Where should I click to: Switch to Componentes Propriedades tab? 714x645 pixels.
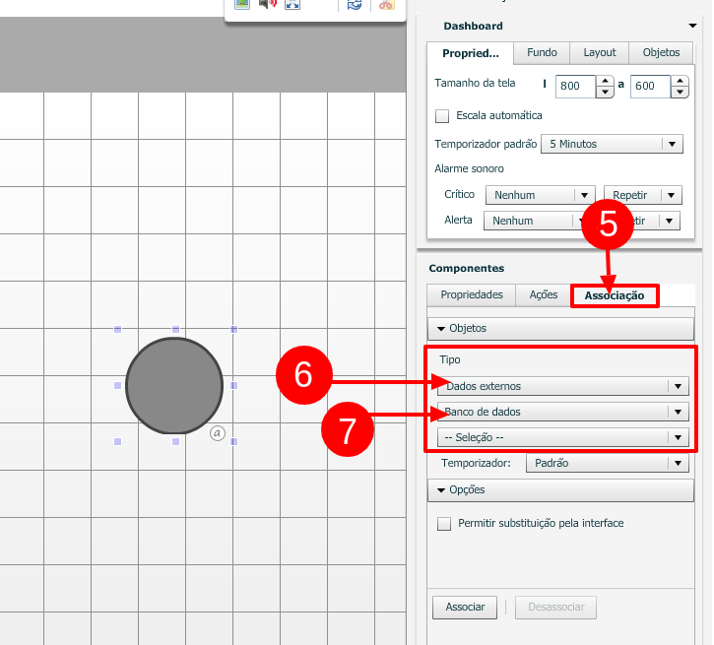click(x=472, y=295)
